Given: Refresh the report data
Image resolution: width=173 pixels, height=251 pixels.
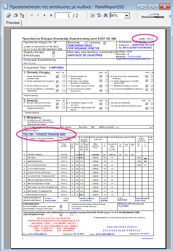Looking at the screenshot, I should point(99,16).
